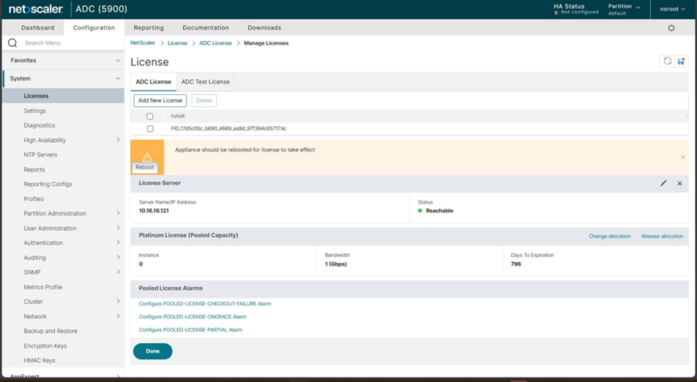The width and height of the screenshot is (697, 382).
Task: Expand Auditing submenu
Action: [118, 258]
